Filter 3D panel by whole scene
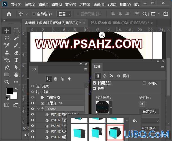 pyautogui.click(x=49, y=79)
